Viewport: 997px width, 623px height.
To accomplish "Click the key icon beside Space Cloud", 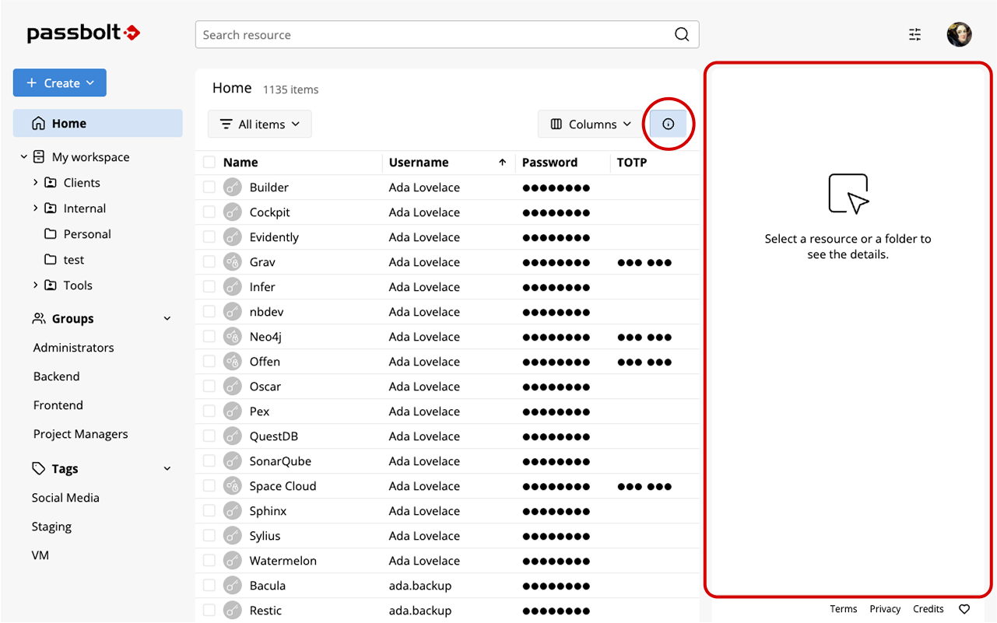I will (x=232, y=486).
